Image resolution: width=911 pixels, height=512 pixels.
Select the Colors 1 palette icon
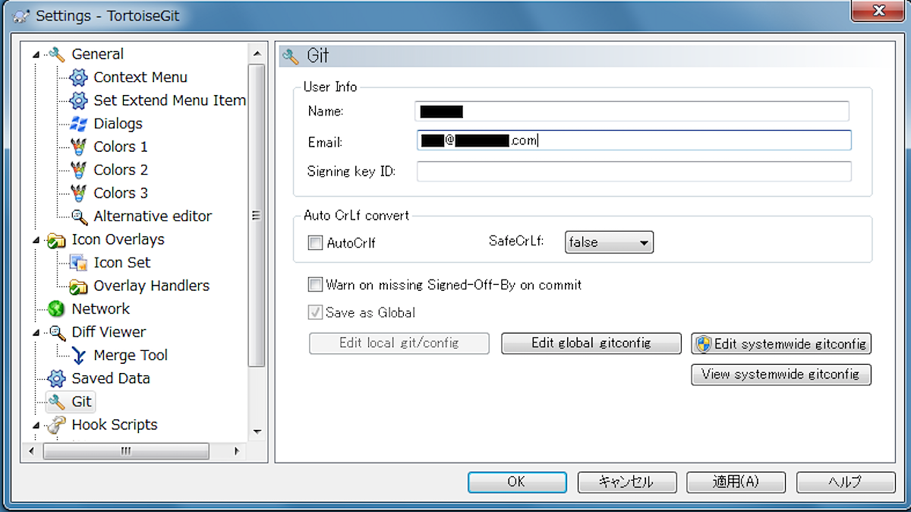point(78,147)
